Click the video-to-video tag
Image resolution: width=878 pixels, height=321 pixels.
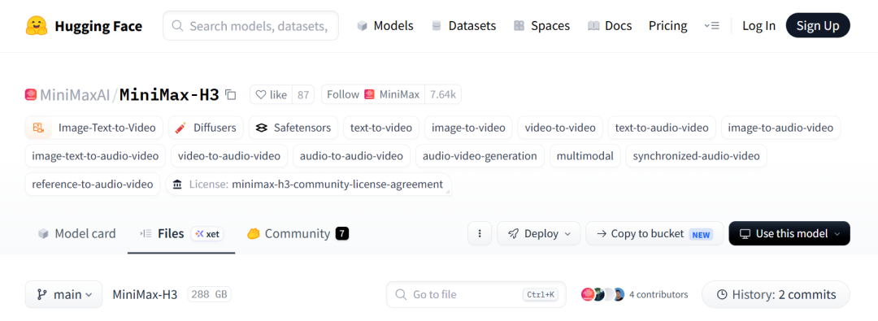click(560, 128)
